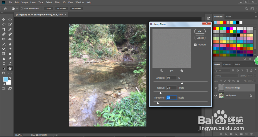The height and width of the screenshot is (137, 258).
Task: Switch to the Color tab
Action: pos(229,17)
